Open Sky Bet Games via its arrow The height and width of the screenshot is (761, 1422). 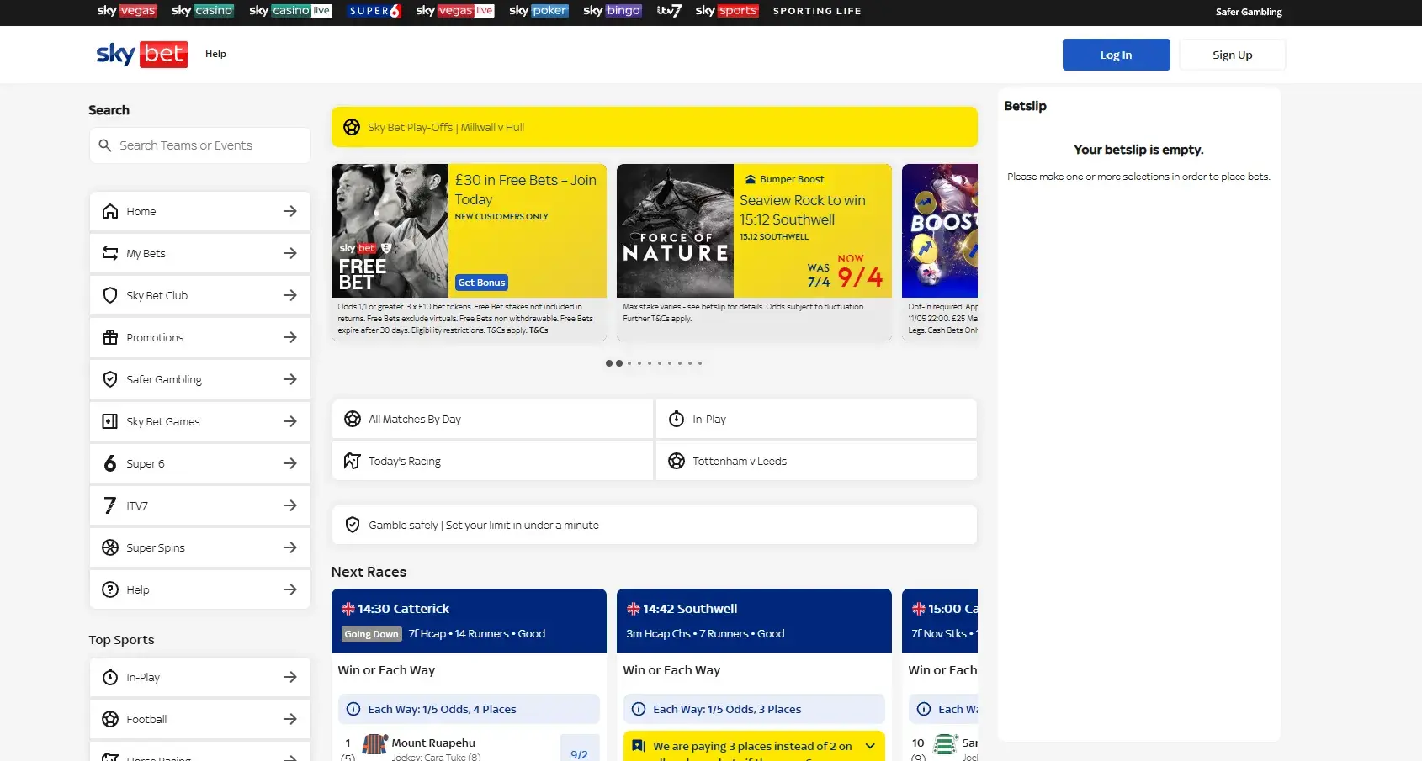[x=290, y=421]
